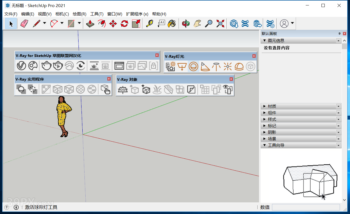Activate the Offset tool

[101, 24]
